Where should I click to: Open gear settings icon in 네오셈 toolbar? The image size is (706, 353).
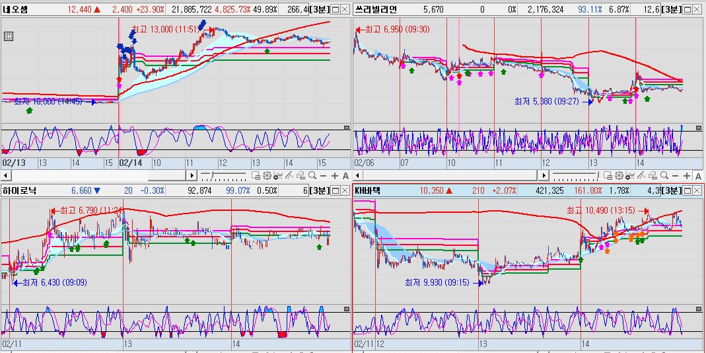pos(267,176)
